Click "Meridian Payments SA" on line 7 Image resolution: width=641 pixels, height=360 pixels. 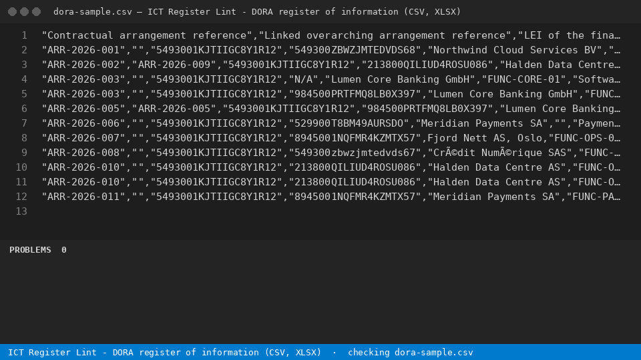click(481, 124)
